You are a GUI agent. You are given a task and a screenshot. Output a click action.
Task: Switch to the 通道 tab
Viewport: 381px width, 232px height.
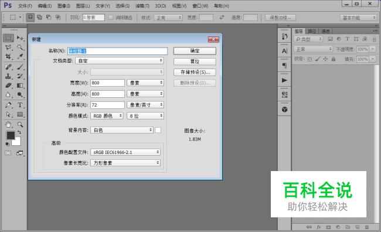(x=325, y=31)
